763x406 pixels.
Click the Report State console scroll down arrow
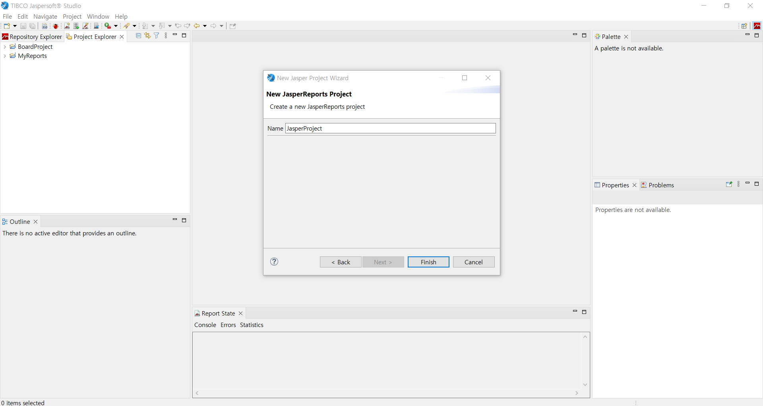tap(585, 385)
